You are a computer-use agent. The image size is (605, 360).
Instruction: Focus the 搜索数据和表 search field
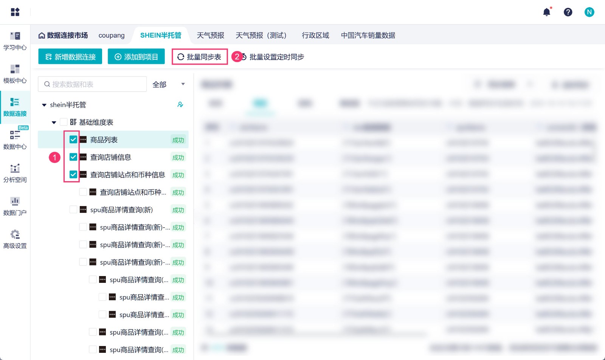(x=92, y=84)
